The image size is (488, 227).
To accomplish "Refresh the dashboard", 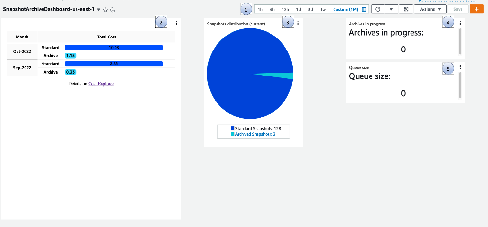I will click(x=378, y=9).
